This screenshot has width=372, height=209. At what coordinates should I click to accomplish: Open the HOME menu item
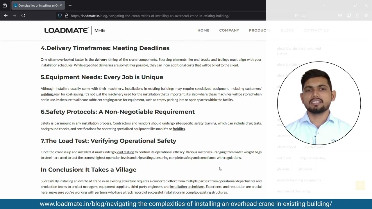[x=203, y=30]
